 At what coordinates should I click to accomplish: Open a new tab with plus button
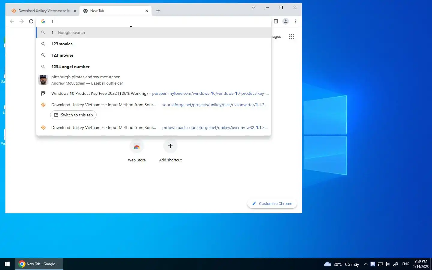pyautogui.click(x=158, y=11)
